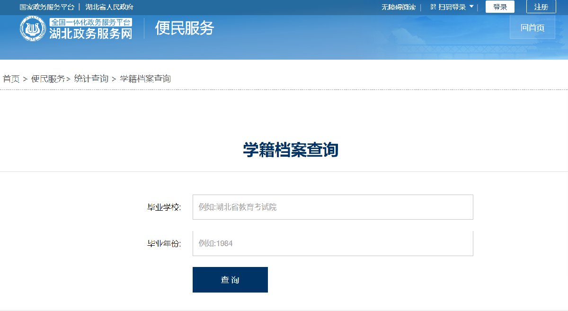Screen dimensions: 568x311
Task: Click 学籍档案查询 breadcrumb text
Action: (145, 79)
